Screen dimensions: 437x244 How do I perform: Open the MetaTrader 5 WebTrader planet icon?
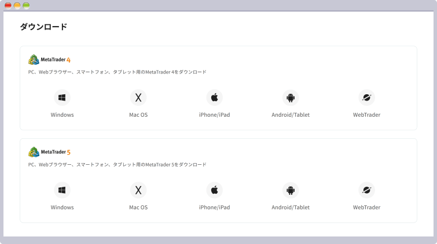366,190
